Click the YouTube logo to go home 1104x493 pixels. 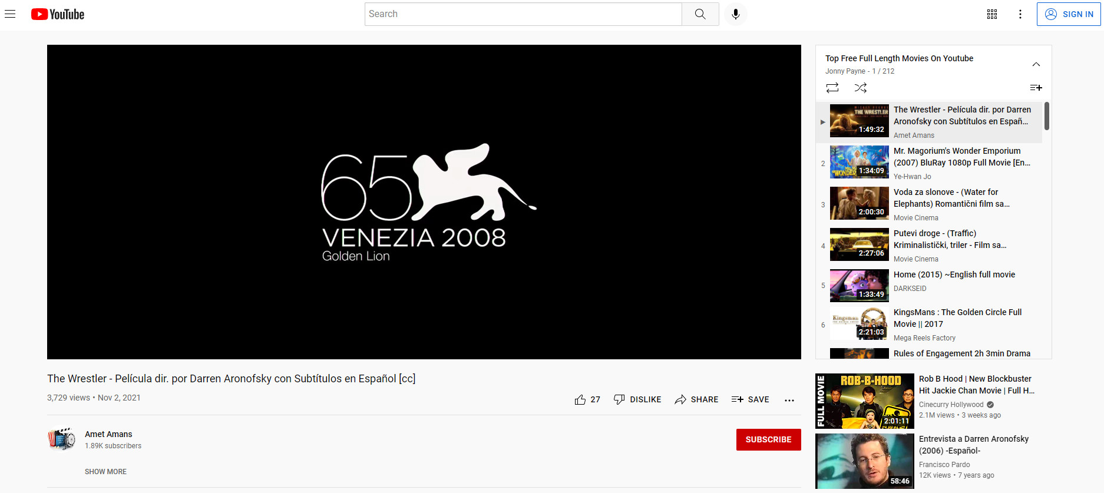58,14
